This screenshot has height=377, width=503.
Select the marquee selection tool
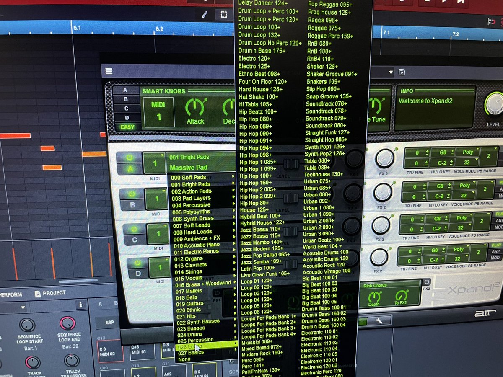(x=224, y=15)
